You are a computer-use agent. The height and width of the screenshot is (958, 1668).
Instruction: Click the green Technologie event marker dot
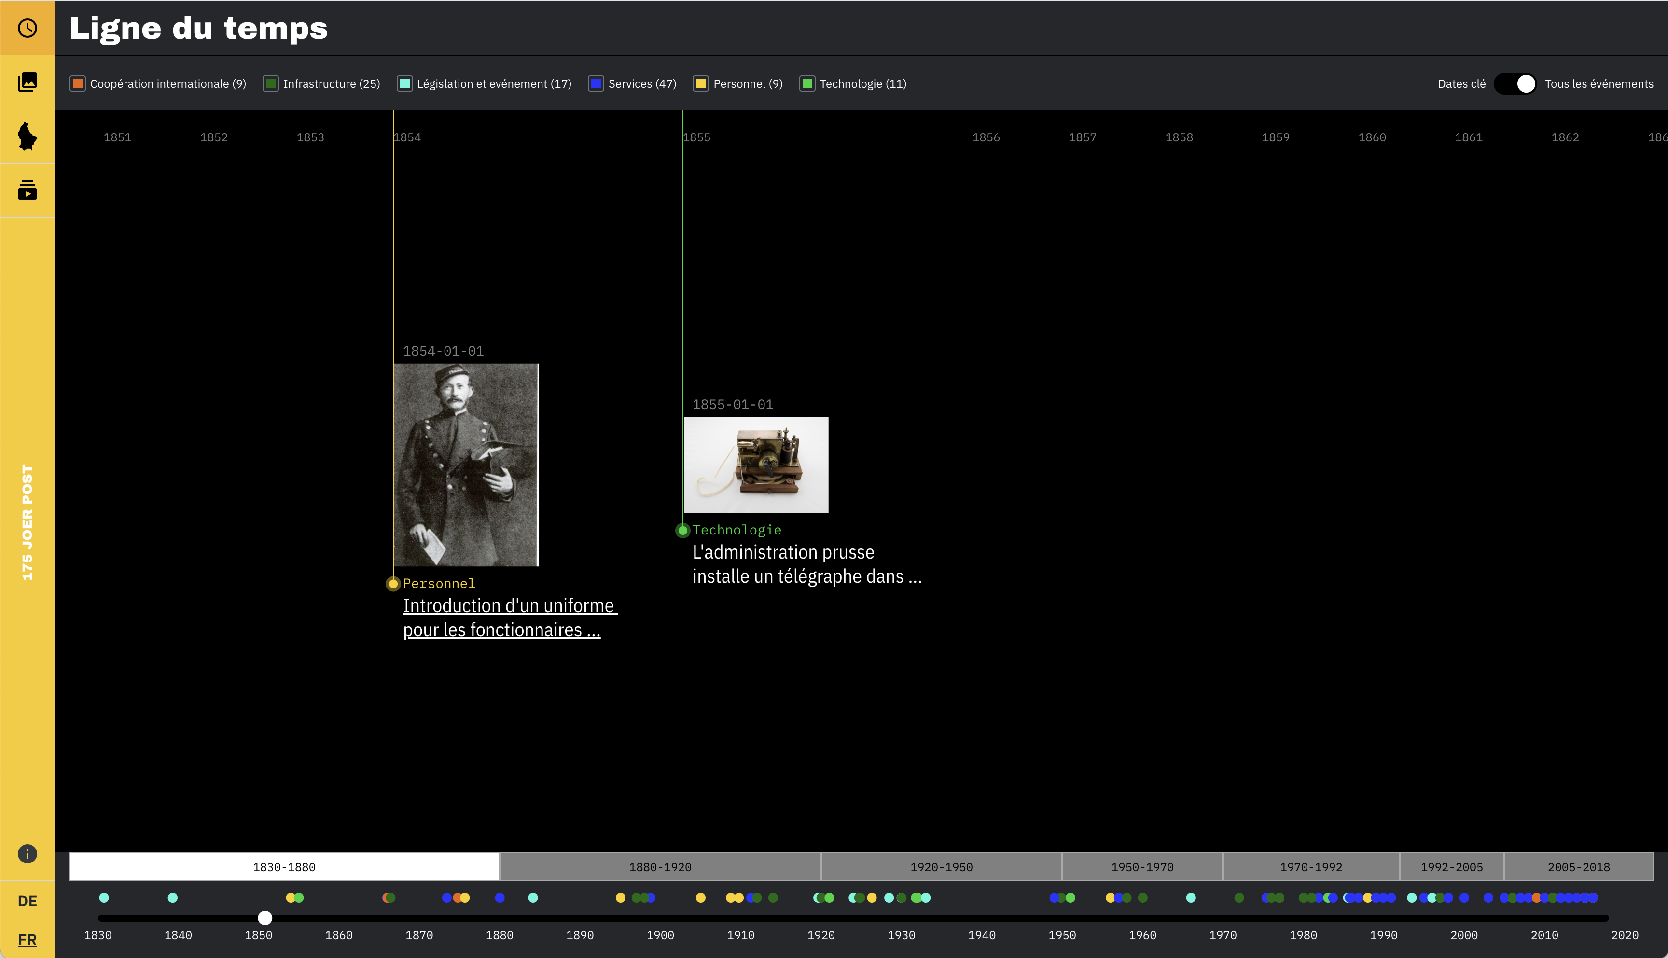click(682, 530)
